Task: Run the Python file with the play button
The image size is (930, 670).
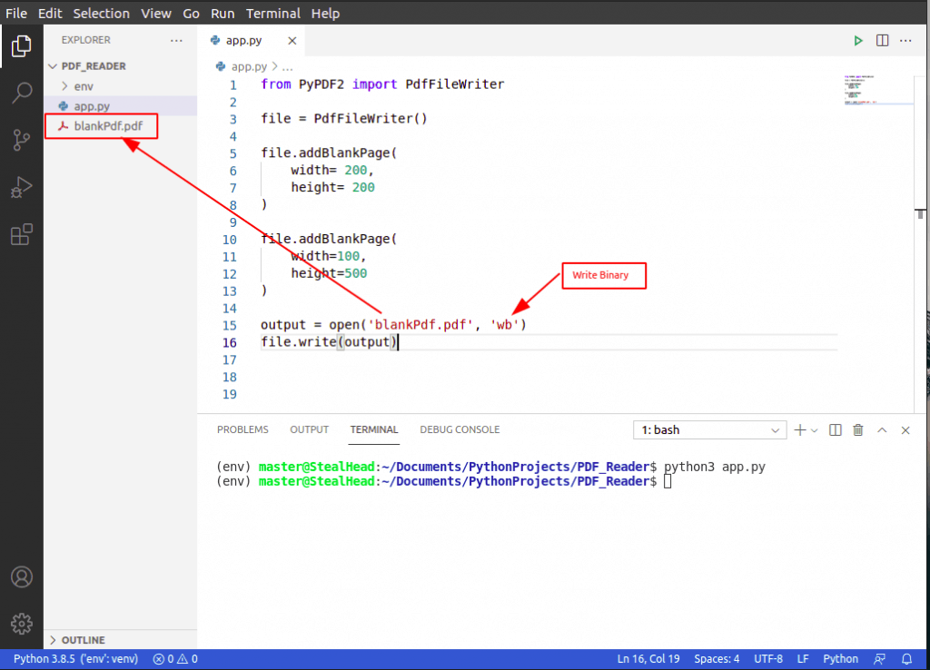Action: 857,41
